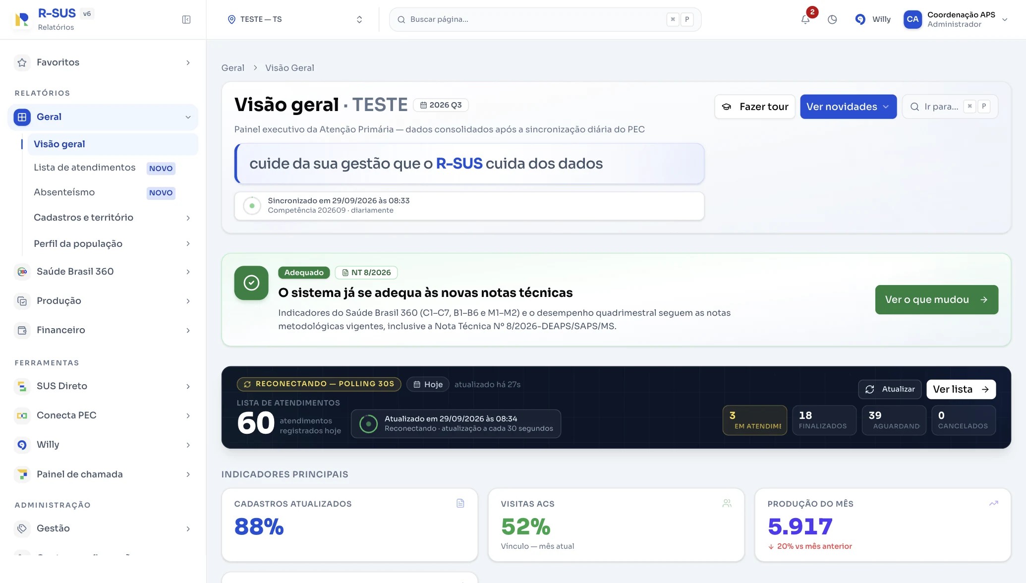Open the history clock icon
Screen dimensions: 1026x583
point(832,19)
